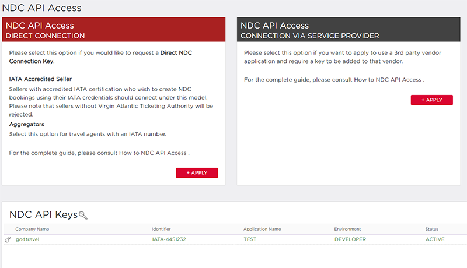The width and height of the screenshot is (467, 268).
Task: Apply for Direct Connection access
Action: click(197, 173)
